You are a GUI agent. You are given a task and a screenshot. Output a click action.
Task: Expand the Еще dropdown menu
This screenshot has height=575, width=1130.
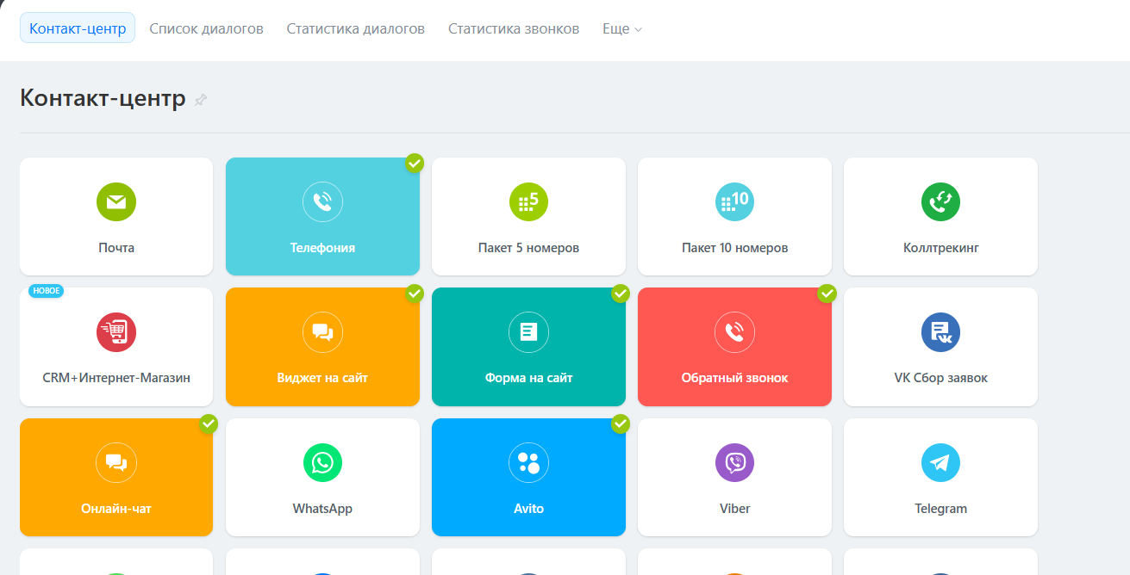(622, 28)
